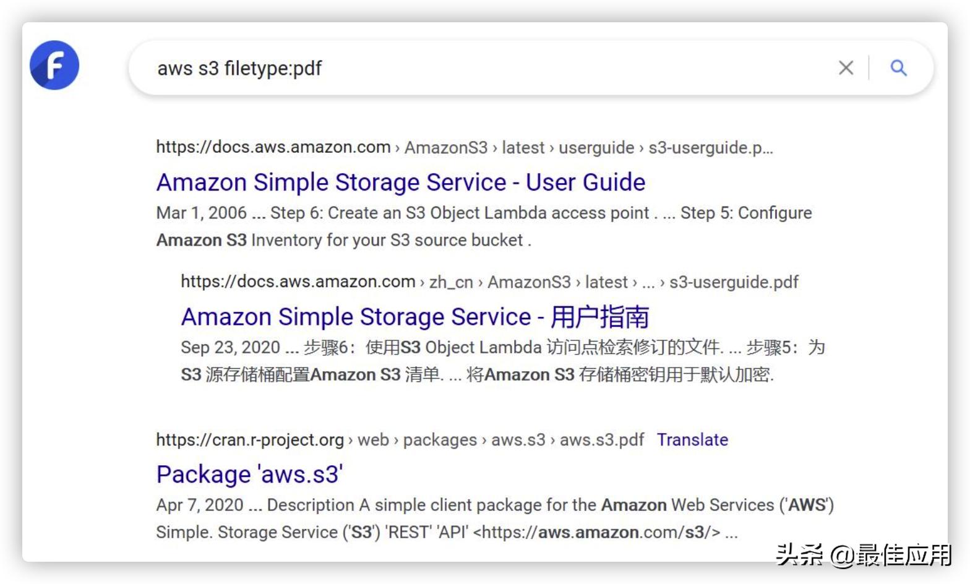
Task: Click the 's3-userguide.pdf' breadcrumb segment
Action: click(x=734, y=282)
